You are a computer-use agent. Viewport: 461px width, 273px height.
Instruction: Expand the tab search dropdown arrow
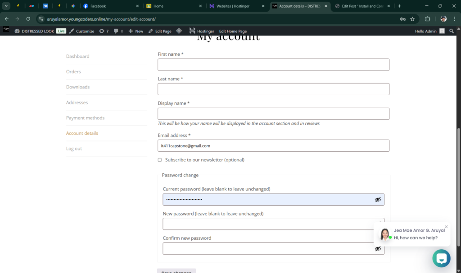tap(6, 6)
